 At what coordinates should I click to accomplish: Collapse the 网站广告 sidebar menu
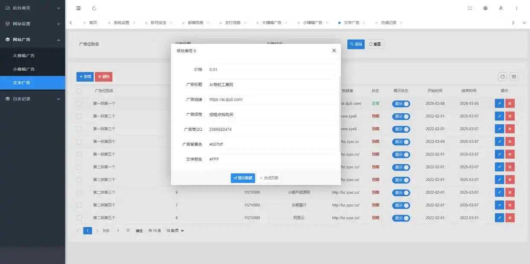pos(32,40)
